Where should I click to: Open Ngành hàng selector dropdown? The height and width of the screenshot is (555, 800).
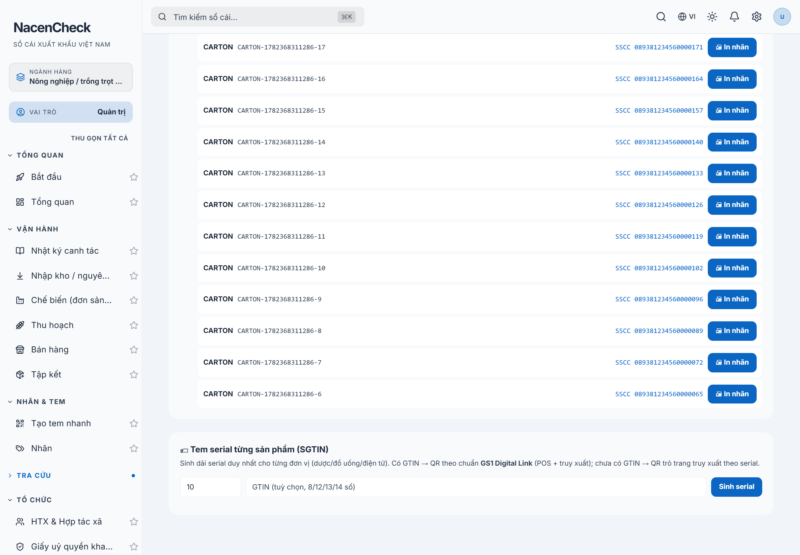click(71, 77)
